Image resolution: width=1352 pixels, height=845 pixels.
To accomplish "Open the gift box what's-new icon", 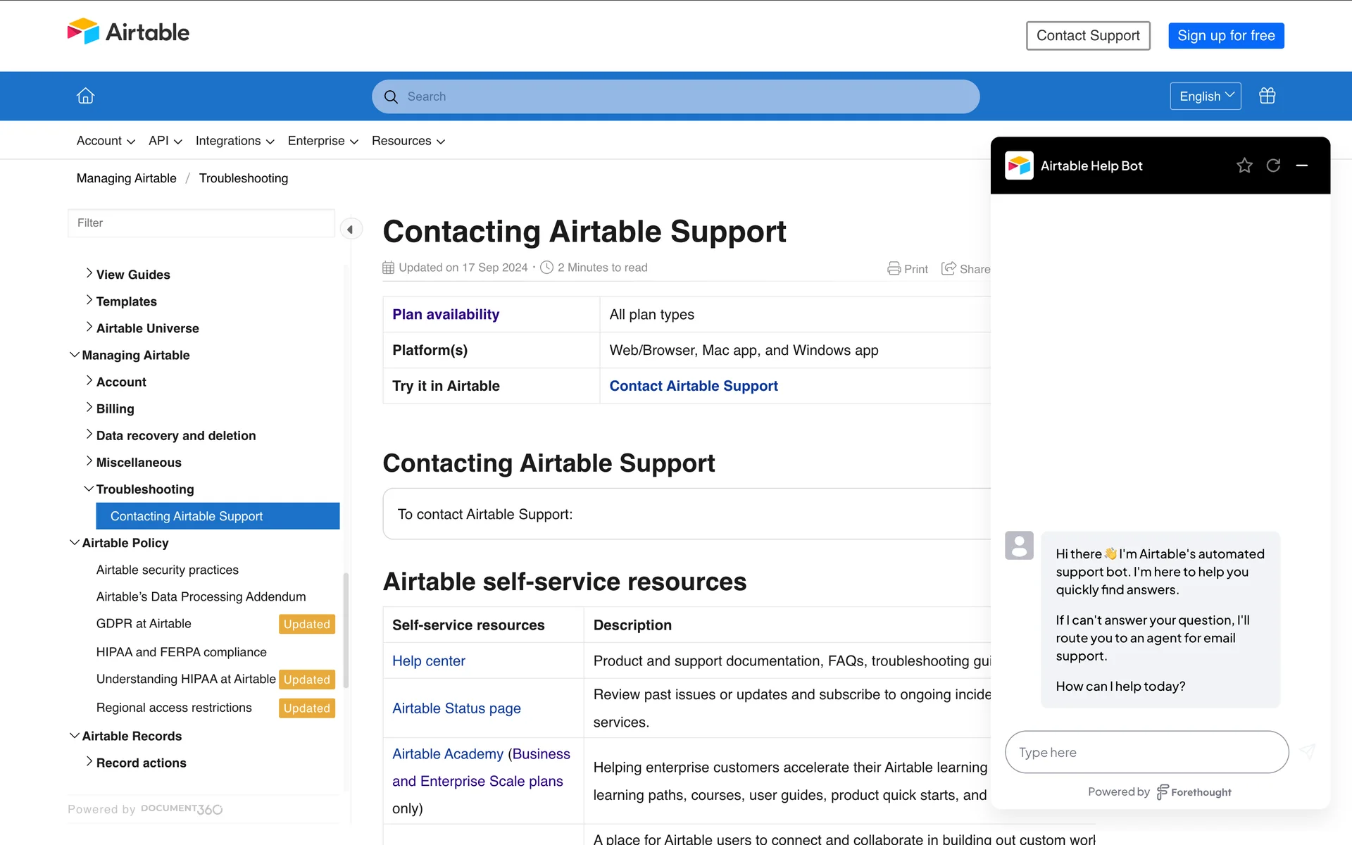I will (1267, 96).
